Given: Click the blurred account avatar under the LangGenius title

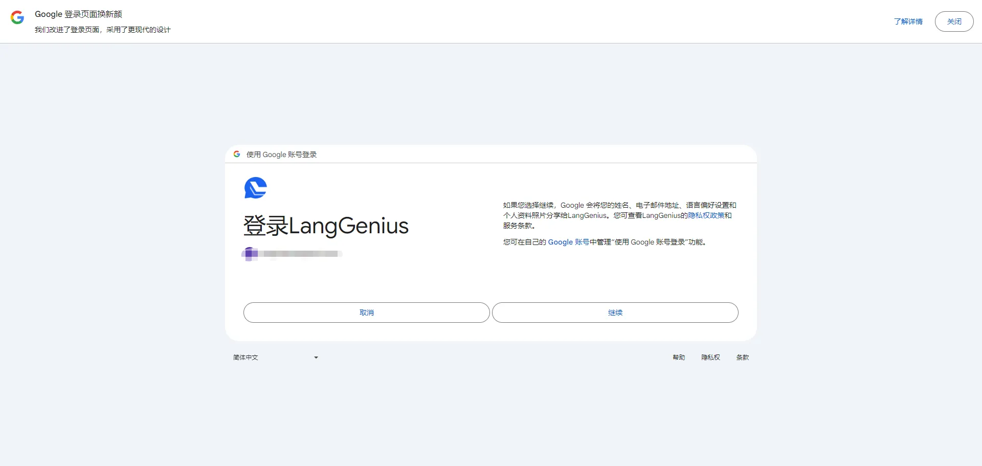Looking at the screenshot, I should (250, 254).
